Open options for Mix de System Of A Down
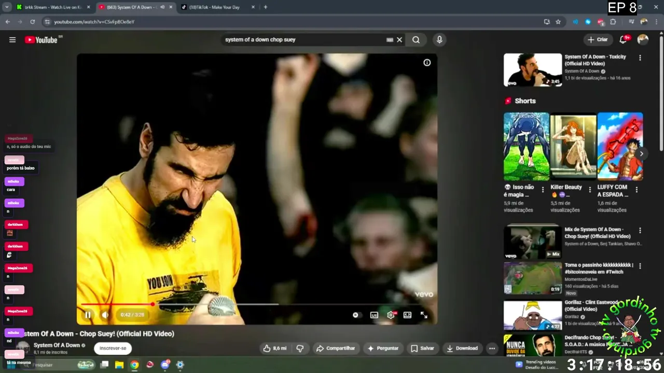664x373 pixels. (640, 231)
